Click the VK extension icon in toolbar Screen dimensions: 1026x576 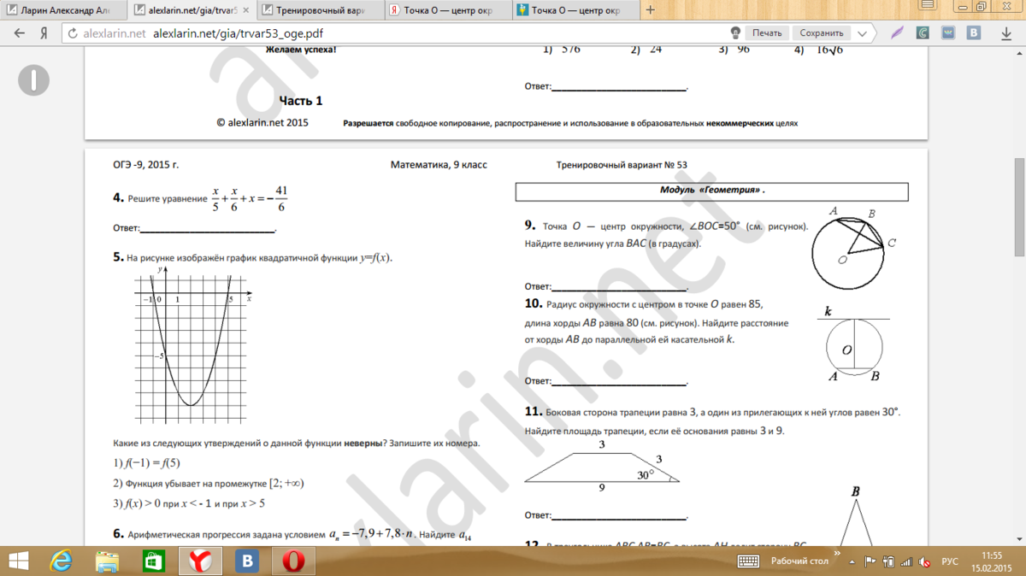(x=973, y=33)
